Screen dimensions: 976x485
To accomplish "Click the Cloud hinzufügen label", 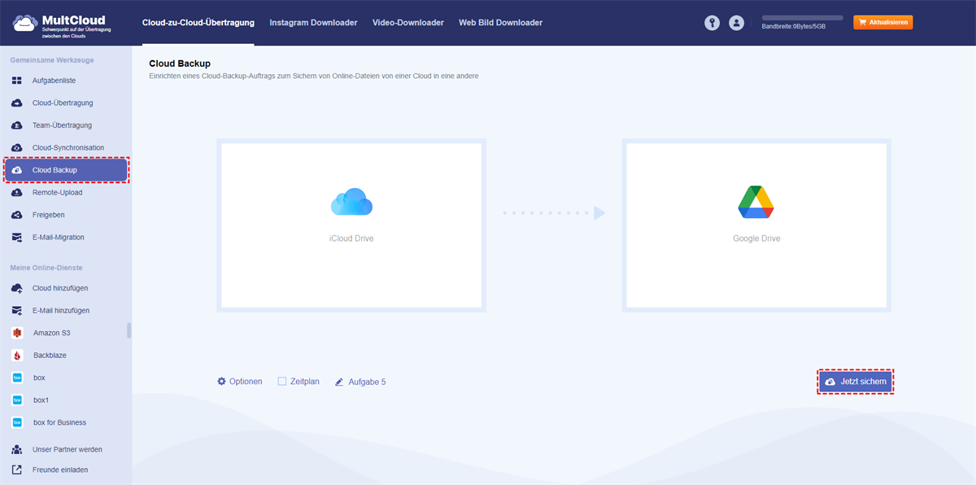I will pos(60,288).
